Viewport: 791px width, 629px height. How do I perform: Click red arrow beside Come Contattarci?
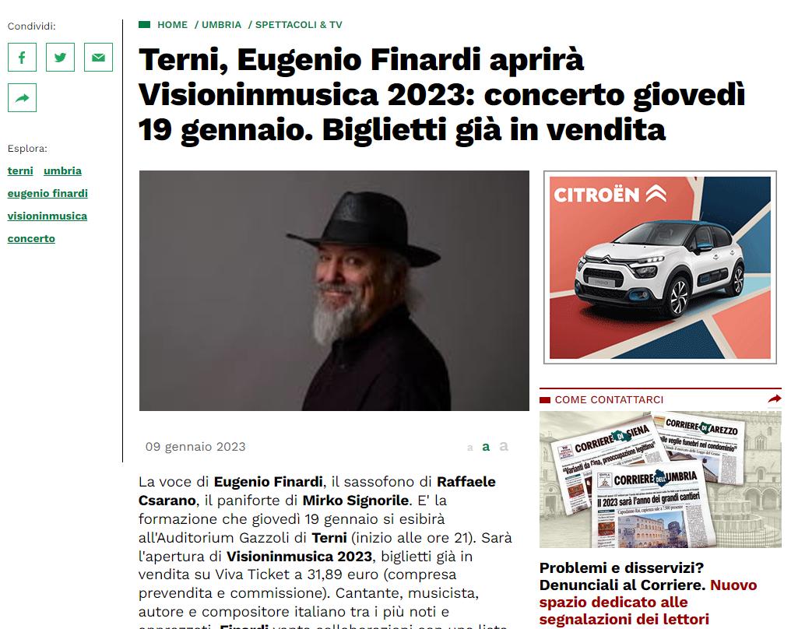coord(775,399)
